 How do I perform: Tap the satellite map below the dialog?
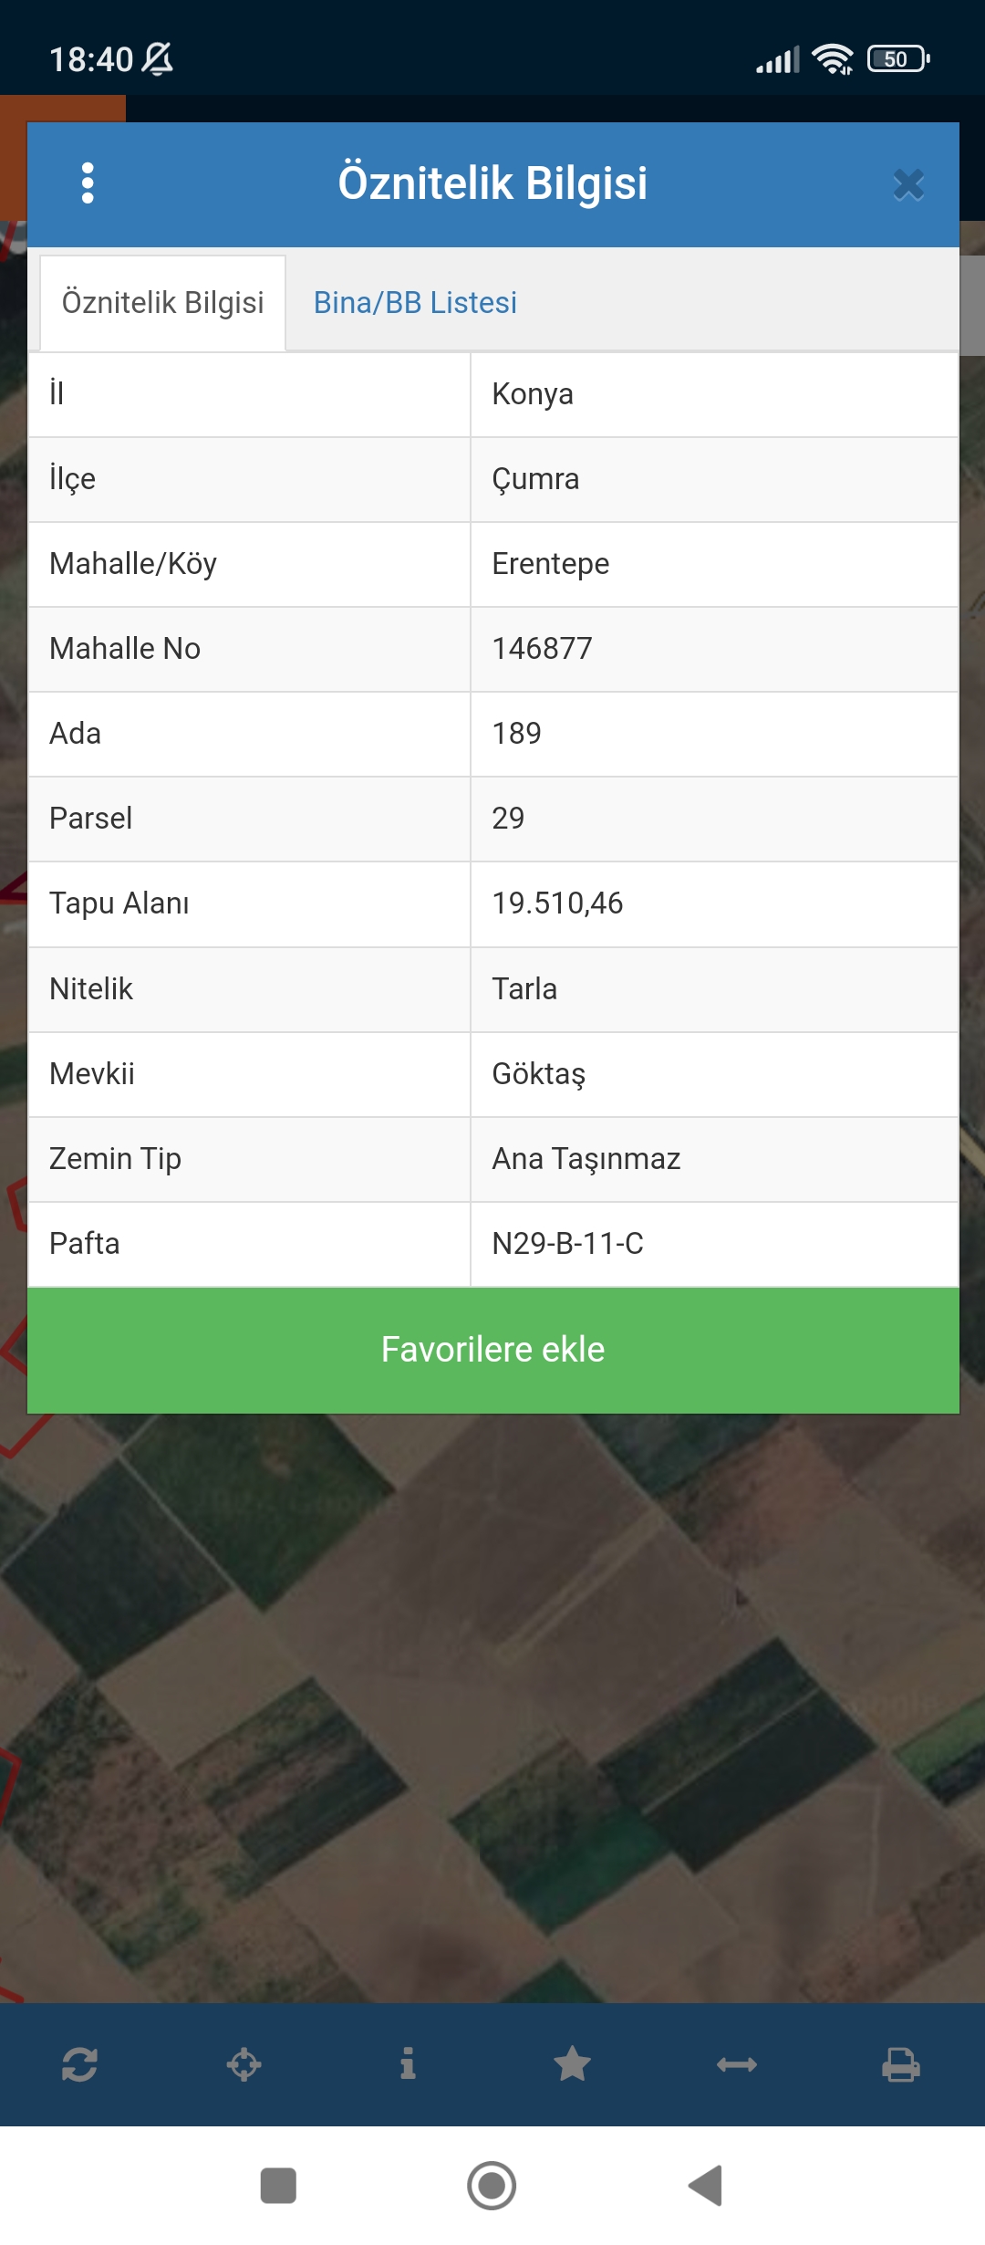pyautogui.click(x=493, y=1707)
